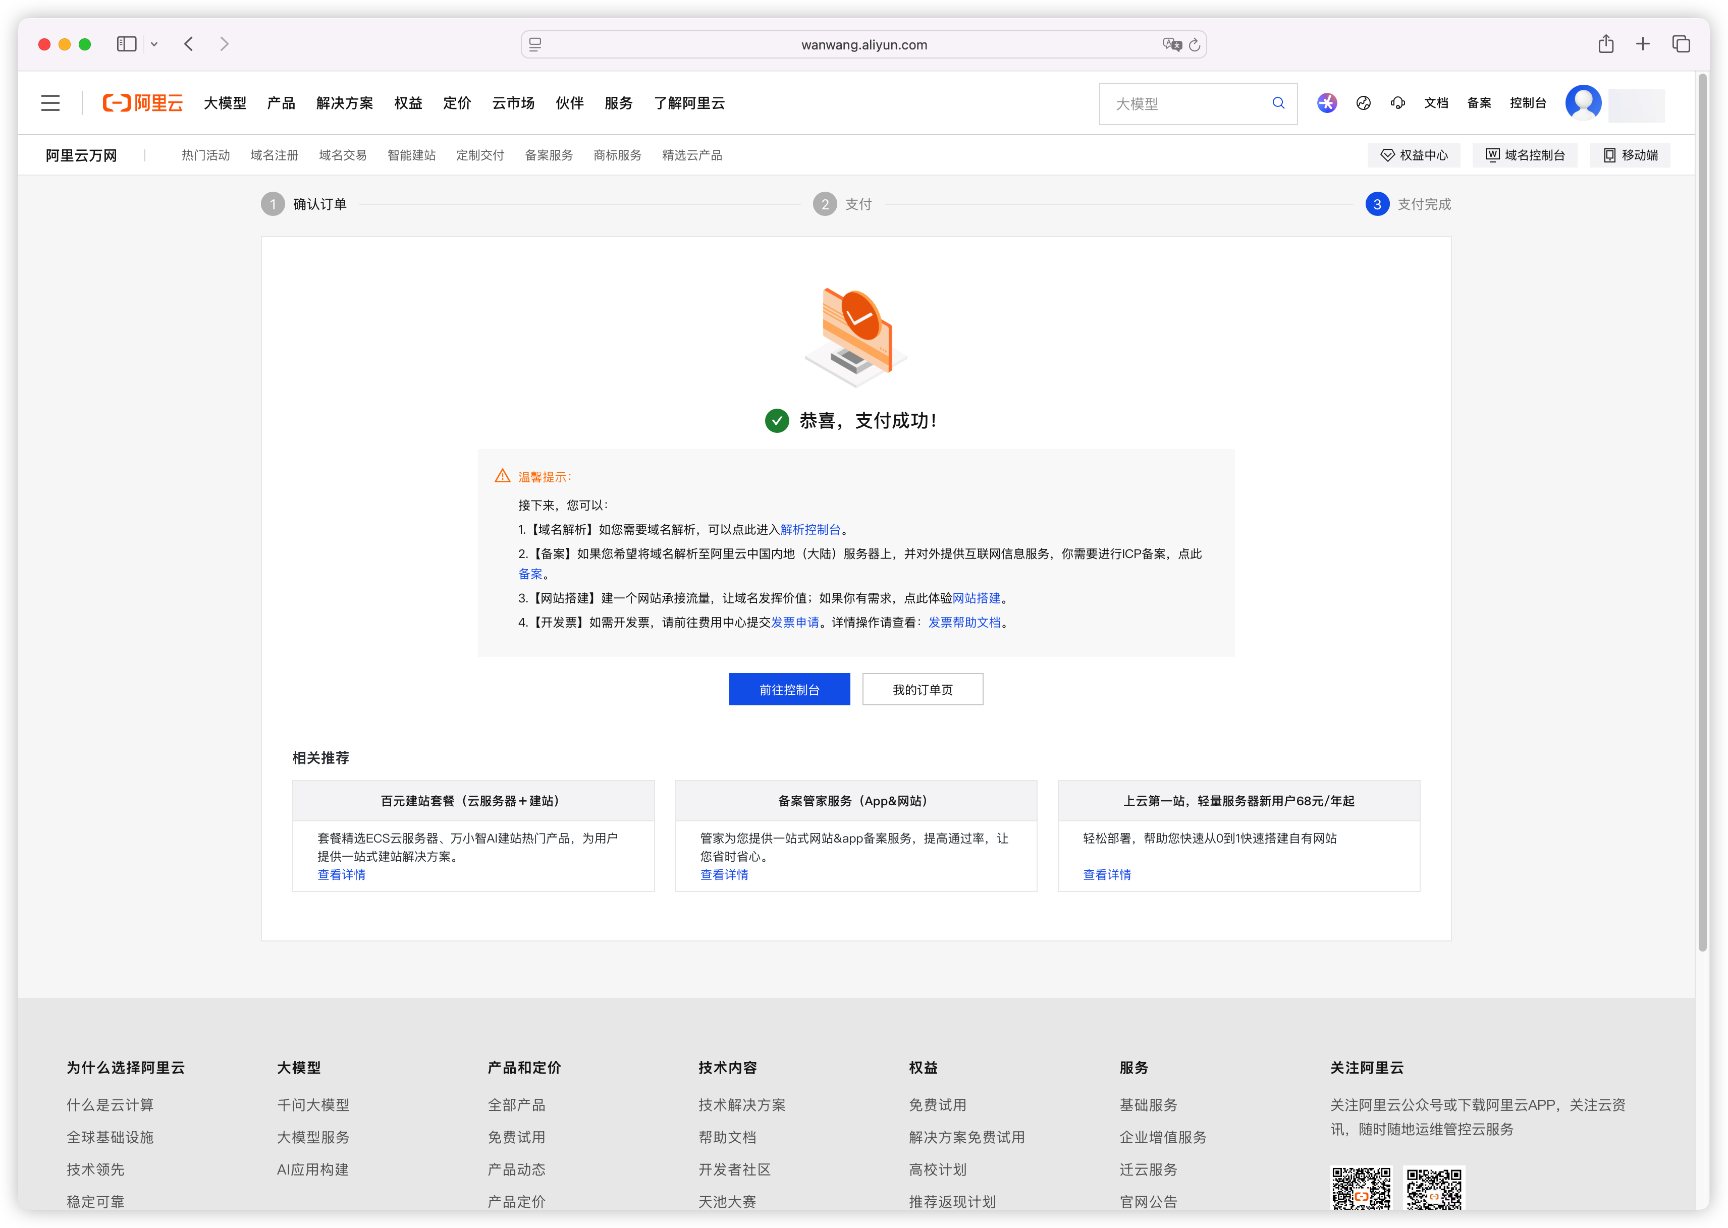Screen dimensions: 1728x1228
Task: Click the headset support icon
Action: (x=1397, y=103)
